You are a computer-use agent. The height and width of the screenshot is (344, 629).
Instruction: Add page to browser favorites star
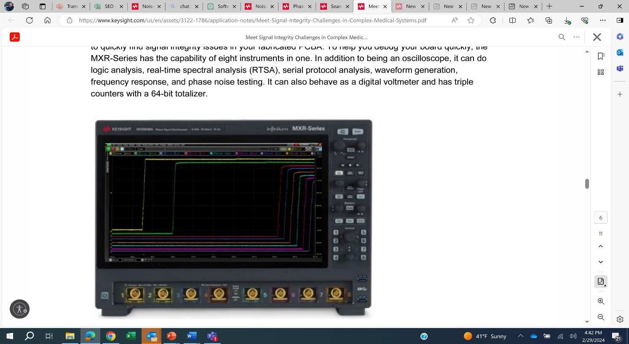471,20
